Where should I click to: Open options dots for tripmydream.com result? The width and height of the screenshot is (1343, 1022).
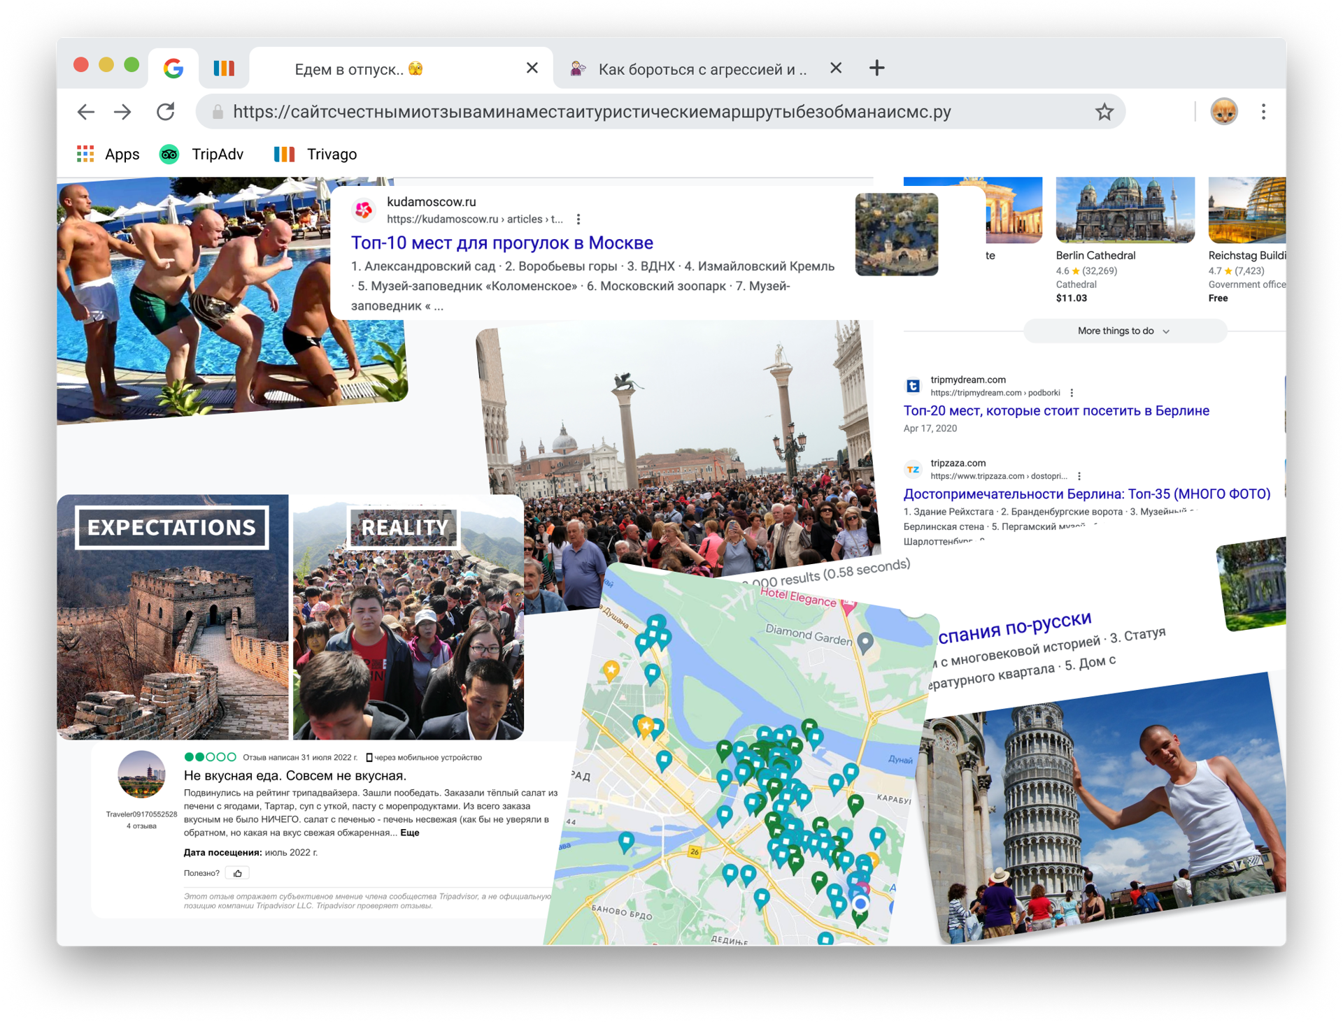tap(1072, 393)
